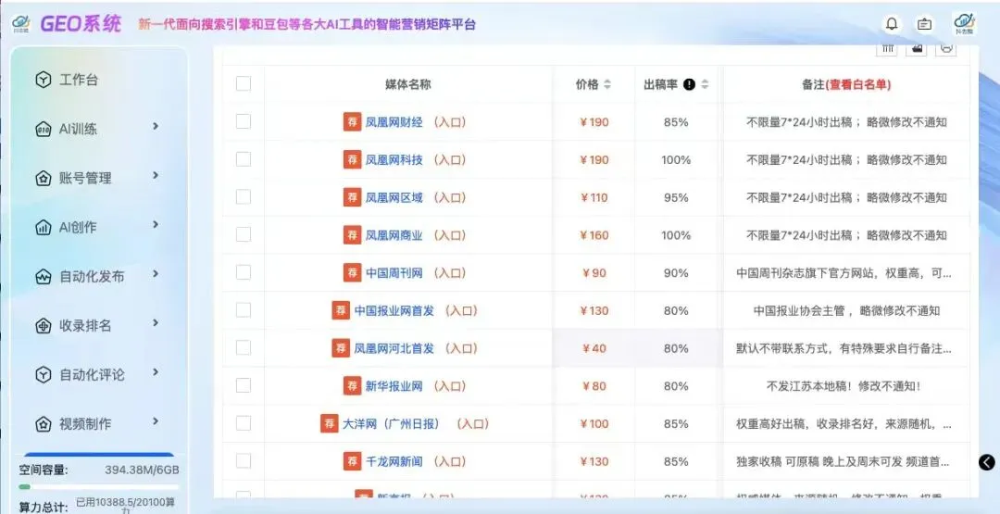Open the 千龙网新闻 media link
The width and height of the screenshot is (1000, 514).
(x=394, y=461)
